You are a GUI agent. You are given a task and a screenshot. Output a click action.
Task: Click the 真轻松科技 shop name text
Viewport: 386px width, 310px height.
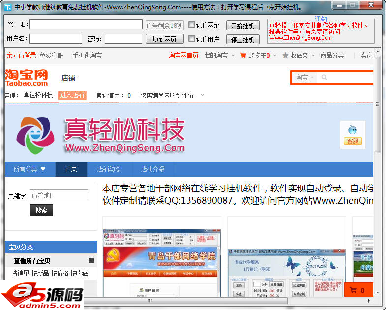38,95
